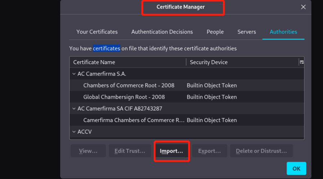
Task: Open the Authentication Decisions tab
Action: [x=162, y=32]
